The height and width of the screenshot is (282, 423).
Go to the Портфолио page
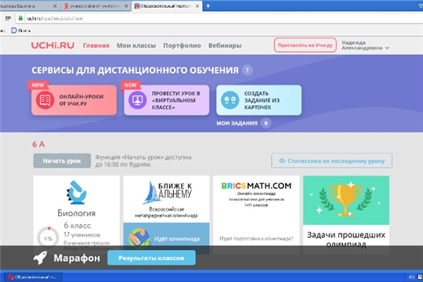(182, 45)
